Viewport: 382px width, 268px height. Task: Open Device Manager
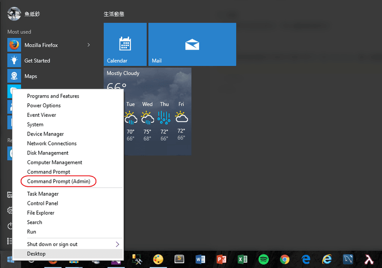tap(45, 134)
